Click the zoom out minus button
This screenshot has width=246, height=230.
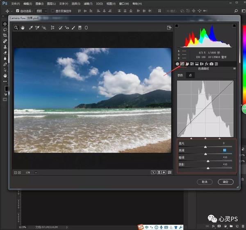click(16, 173)
